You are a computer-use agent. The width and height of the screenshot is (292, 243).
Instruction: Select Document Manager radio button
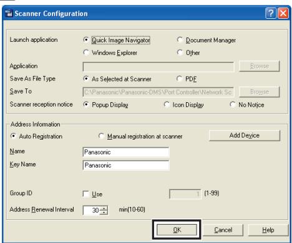point(180,40)
